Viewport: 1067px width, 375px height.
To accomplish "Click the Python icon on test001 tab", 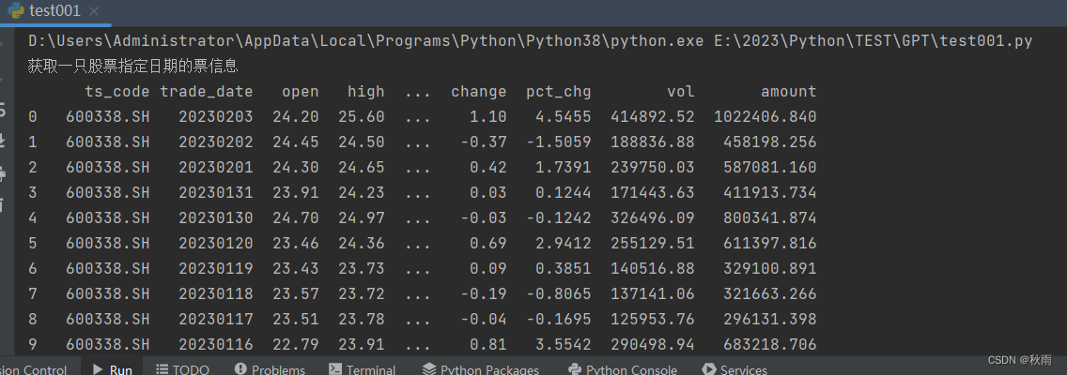I will [x=16, y=11].
